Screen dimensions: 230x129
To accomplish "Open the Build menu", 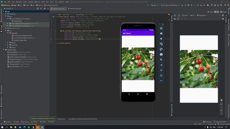I will (43, 2).
